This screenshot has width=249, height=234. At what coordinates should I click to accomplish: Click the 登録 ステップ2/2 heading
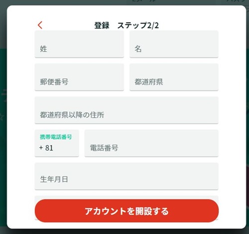point(126,25)
